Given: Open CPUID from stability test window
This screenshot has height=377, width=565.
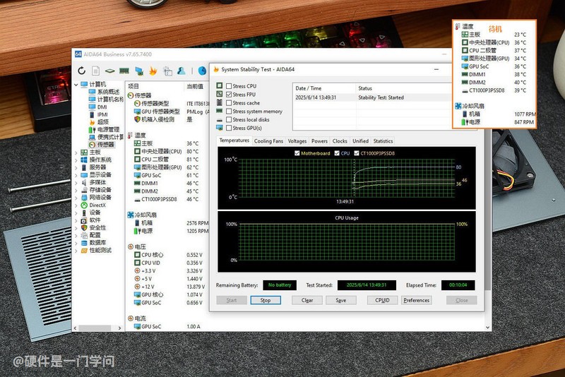Looking at the screenshot, I should pyautogui.click(x=382, y=300).
